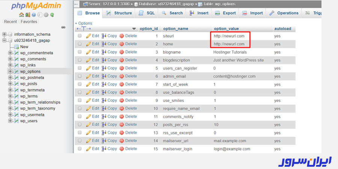The width and height of the screenshot is (338, 169).
Task: Click the red Delete icon for the blogname row
Action: coord(122,52)
